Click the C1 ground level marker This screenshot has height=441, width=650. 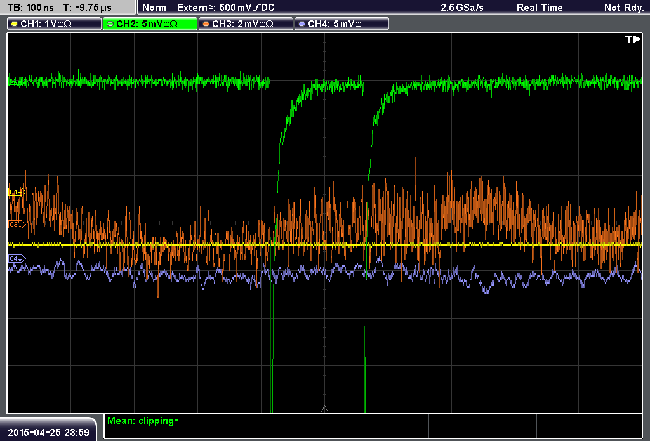point(17,192)
